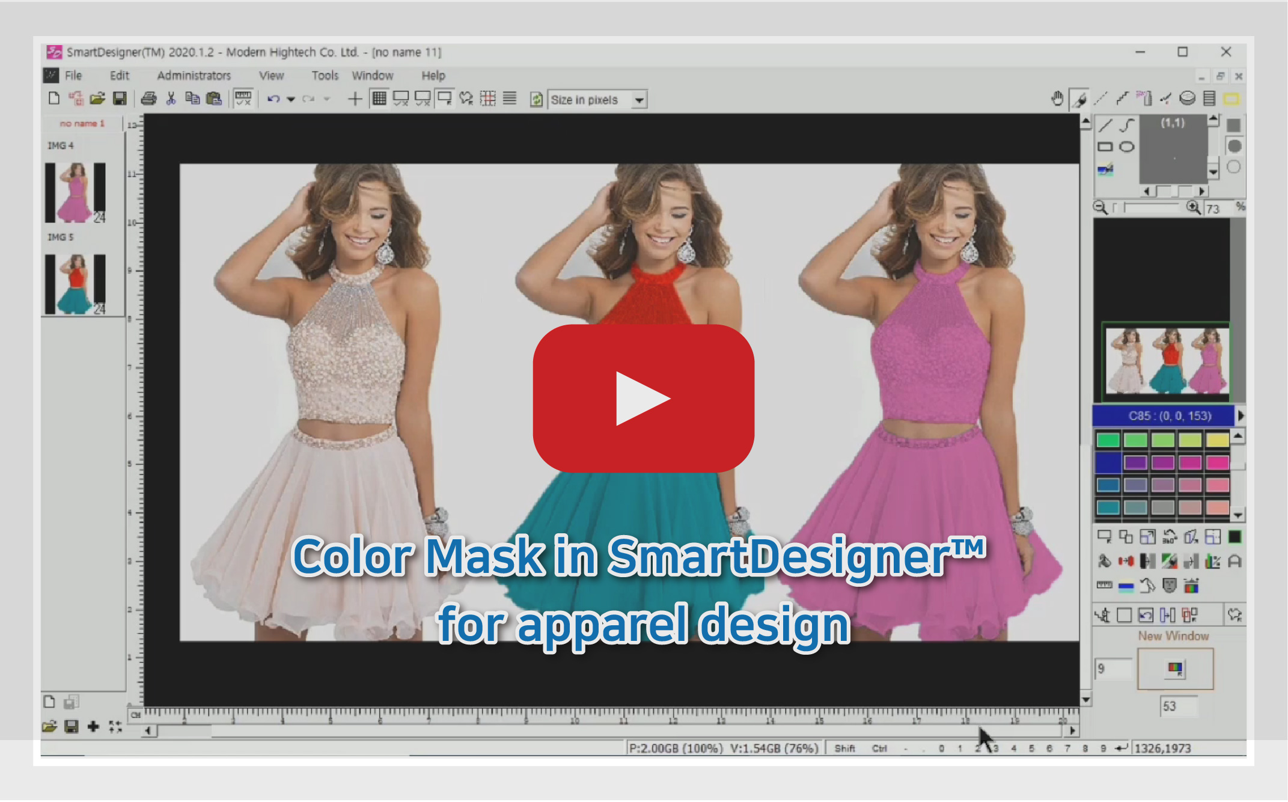Image resolution: width=1288 pixels, height=802 pixels.
Task: Click the Open folder icon in toolbar
Action: click(x=97, y=99)
